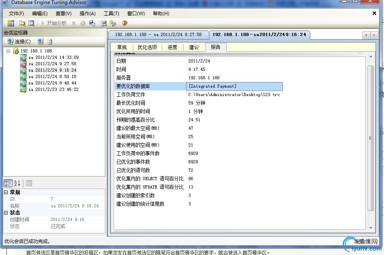Click the 连接(C) connect button
Screen dimensions: 384x255
(x=19, y=42)
